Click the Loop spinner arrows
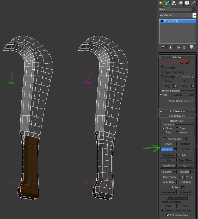 [x=193, y=86]
